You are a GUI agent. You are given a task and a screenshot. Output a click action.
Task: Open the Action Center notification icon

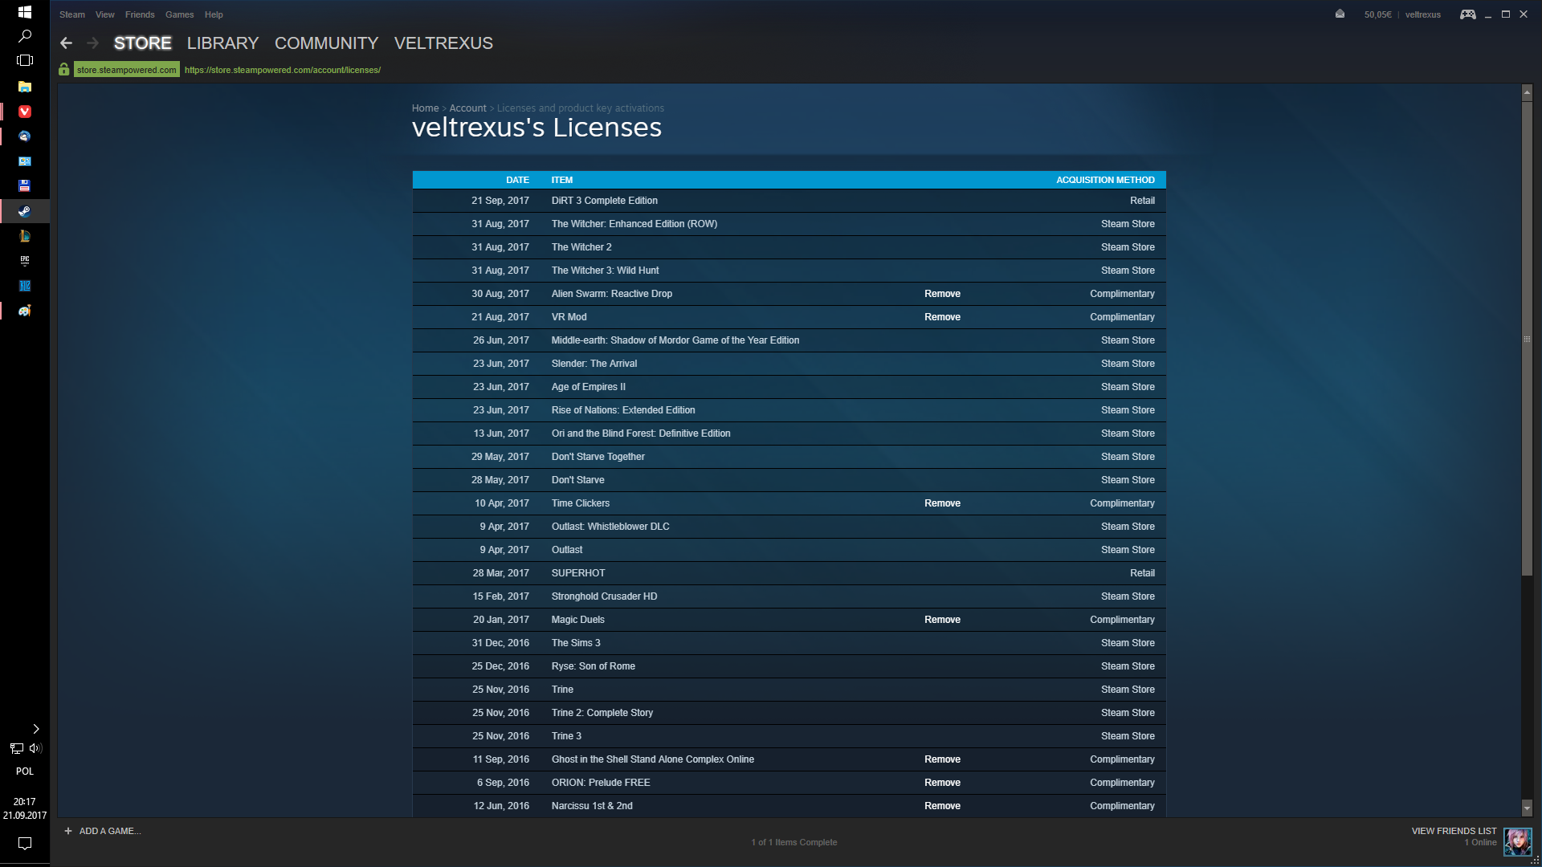tap(25, 844)
